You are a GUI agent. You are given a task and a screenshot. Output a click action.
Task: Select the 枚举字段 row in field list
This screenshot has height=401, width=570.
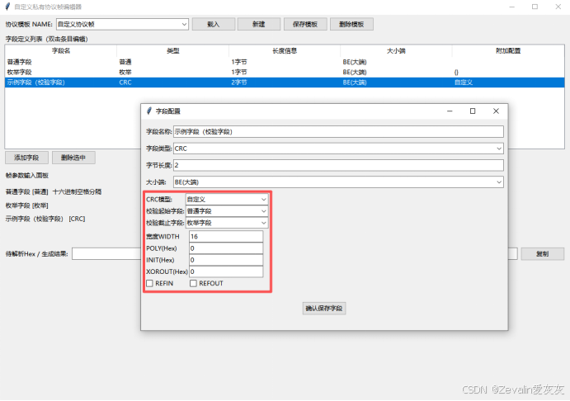click(285, 73)
